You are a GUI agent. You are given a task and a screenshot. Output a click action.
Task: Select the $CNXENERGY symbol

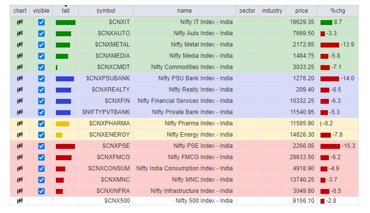[109, 135]
